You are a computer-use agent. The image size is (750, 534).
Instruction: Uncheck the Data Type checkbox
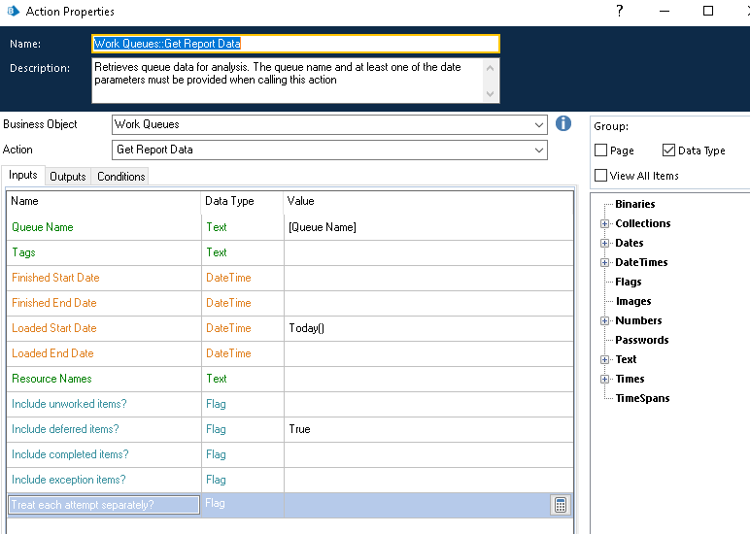click(668, 150)
